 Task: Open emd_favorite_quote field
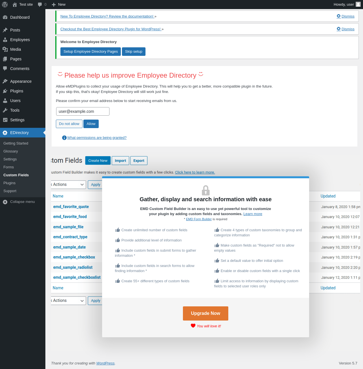click(x=71, y=207)
